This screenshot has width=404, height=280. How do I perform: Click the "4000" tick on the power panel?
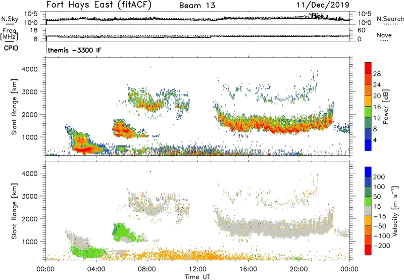29,69
